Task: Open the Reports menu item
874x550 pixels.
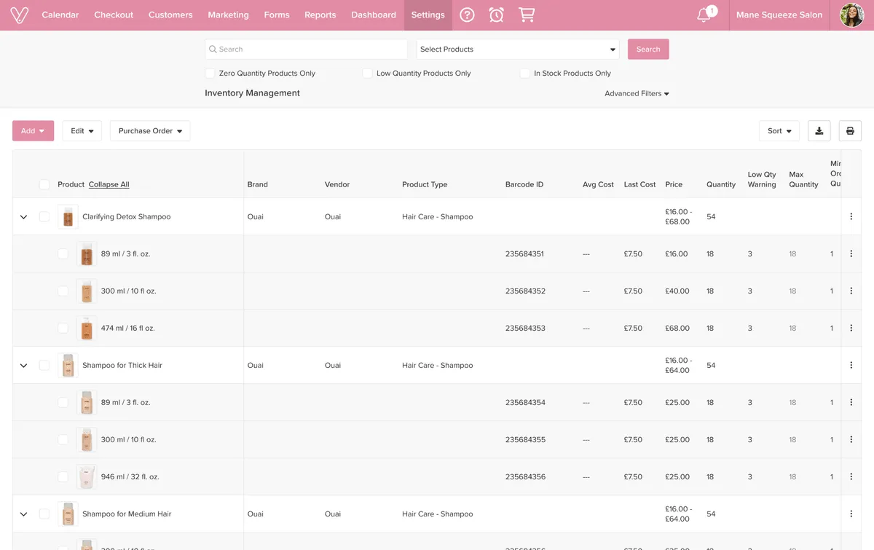Action: [x=320, y=15]
